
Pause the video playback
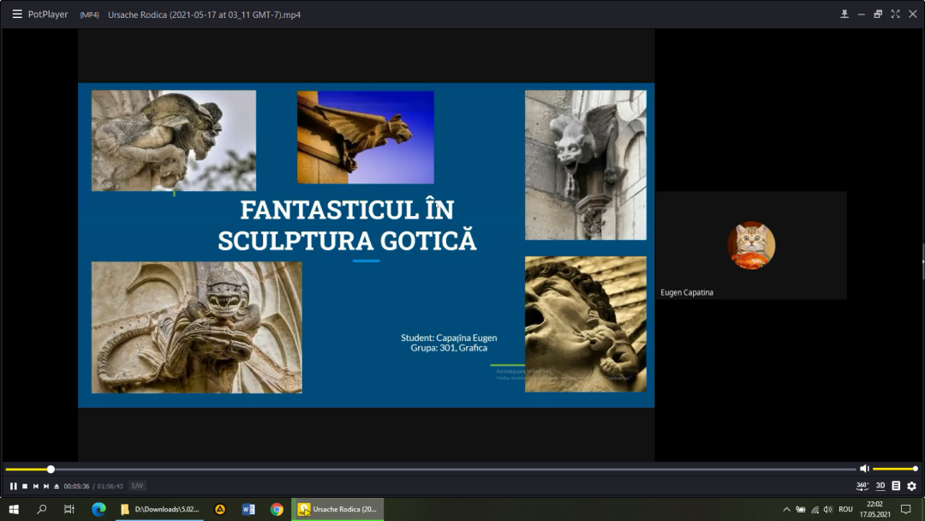pyautogui.click(x=14, y=486)
